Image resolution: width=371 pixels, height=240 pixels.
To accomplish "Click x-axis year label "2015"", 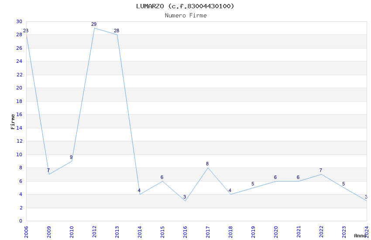I will pyautogui.click(x=162, y=232).
